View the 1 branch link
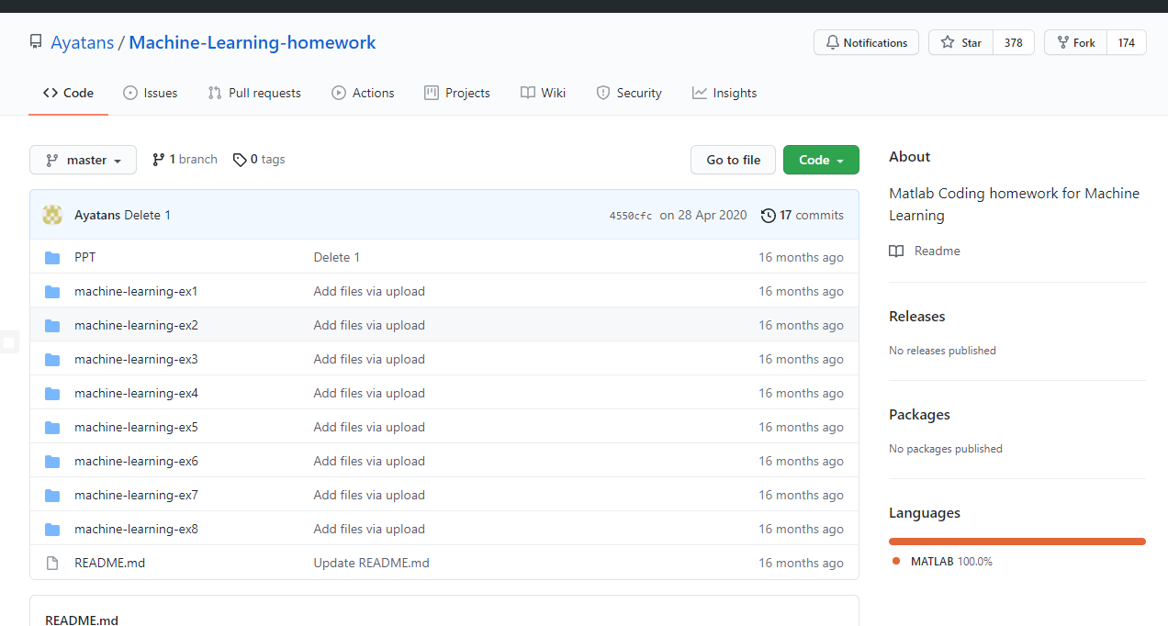This screenshot has width=1168, height=626. point(185,159)
